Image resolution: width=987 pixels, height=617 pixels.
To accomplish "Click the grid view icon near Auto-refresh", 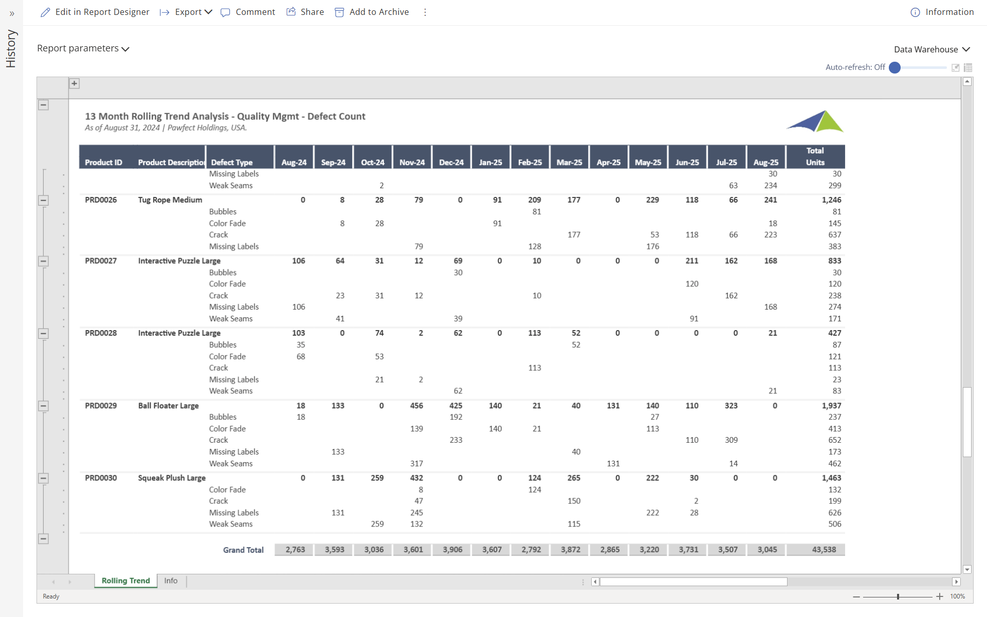I will tap(968, 67).
